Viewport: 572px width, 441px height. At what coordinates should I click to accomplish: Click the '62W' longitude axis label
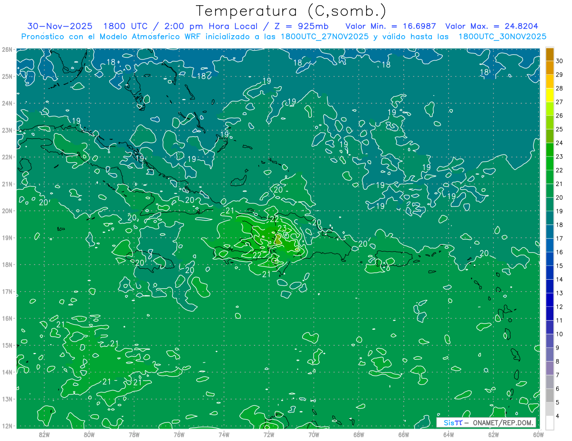493,434
